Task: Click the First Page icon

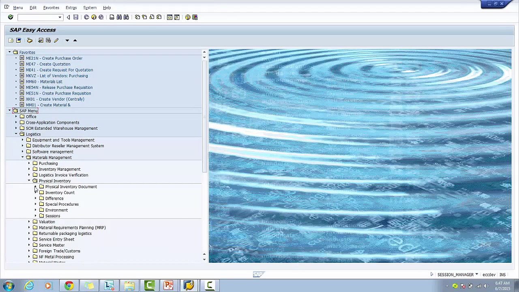Action: [x=137, y=17]
